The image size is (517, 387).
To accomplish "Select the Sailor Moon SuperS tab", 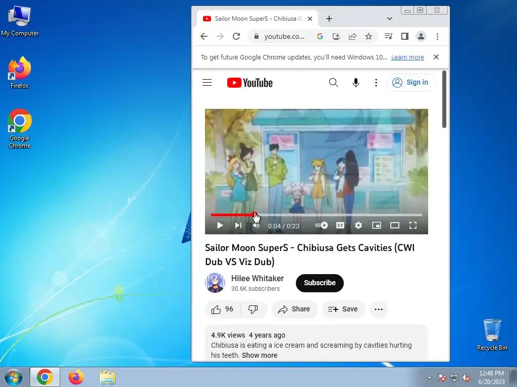I will point(257,19).
